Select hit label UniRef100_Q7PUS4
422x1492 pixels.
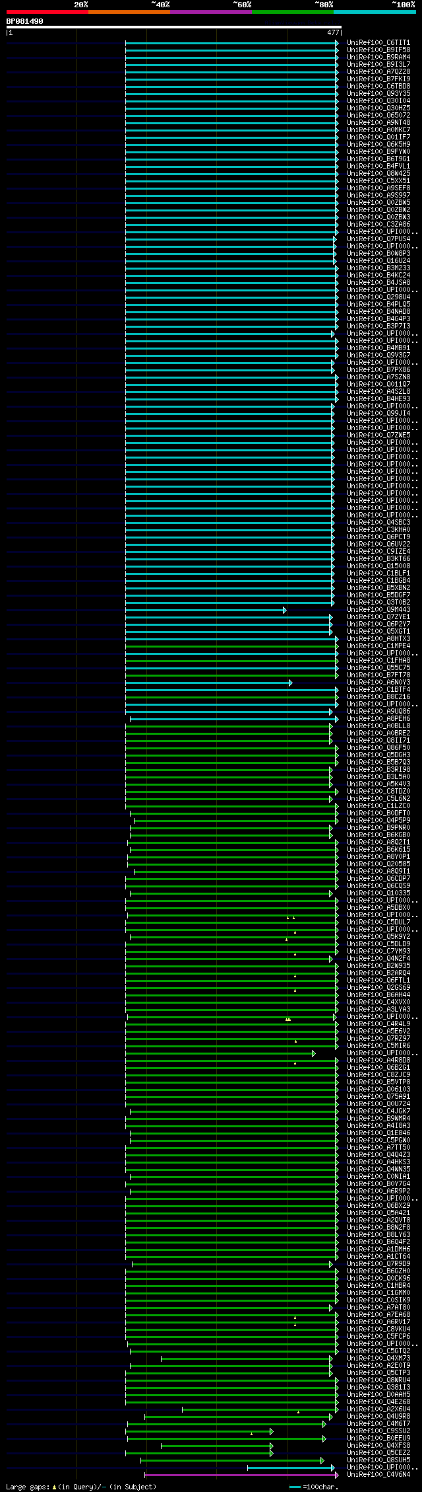(x=378, y=239)
